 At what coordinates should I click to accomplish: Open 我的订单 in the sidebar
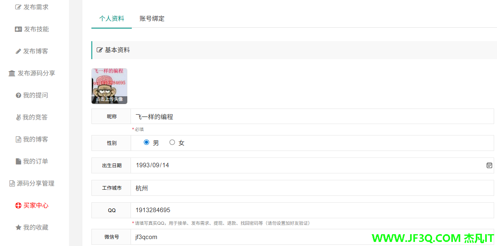(35, 162)
